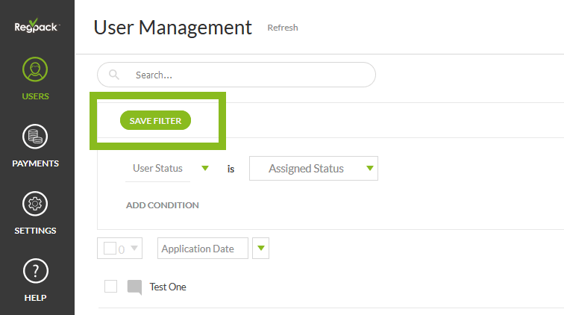Screen dimensions: 564x315
Task: Open the comment bubble beside Test One
Action: [134, 287]
